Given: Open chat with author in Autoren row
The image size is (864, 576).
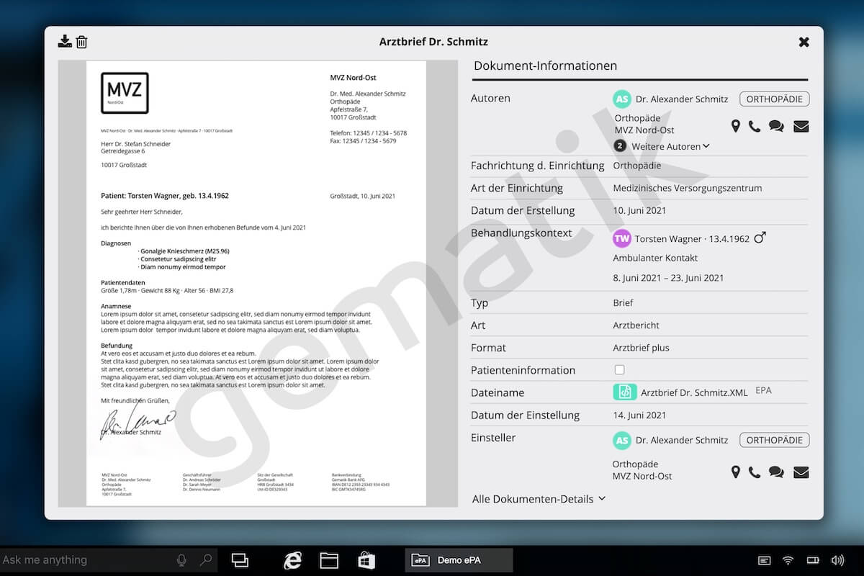Looking at the screenshot, I should tap(776, 127).
